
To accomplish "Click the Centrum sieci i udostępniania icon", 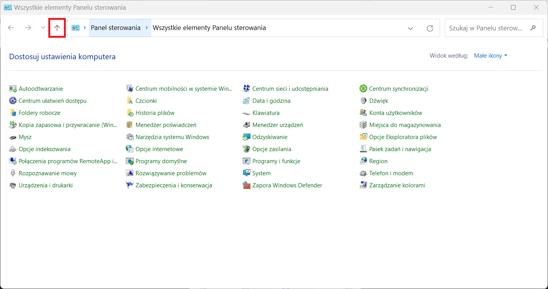I will coord(247,89).
